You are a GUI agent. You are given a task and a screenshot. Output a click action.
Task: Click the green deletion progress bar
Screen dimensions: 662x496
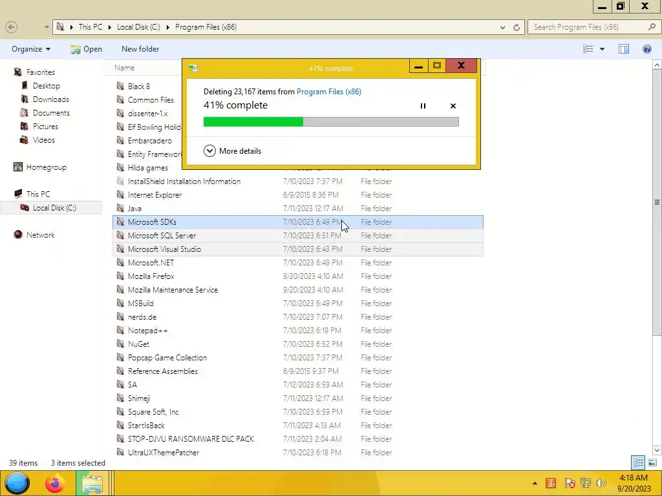coord(331,122)
